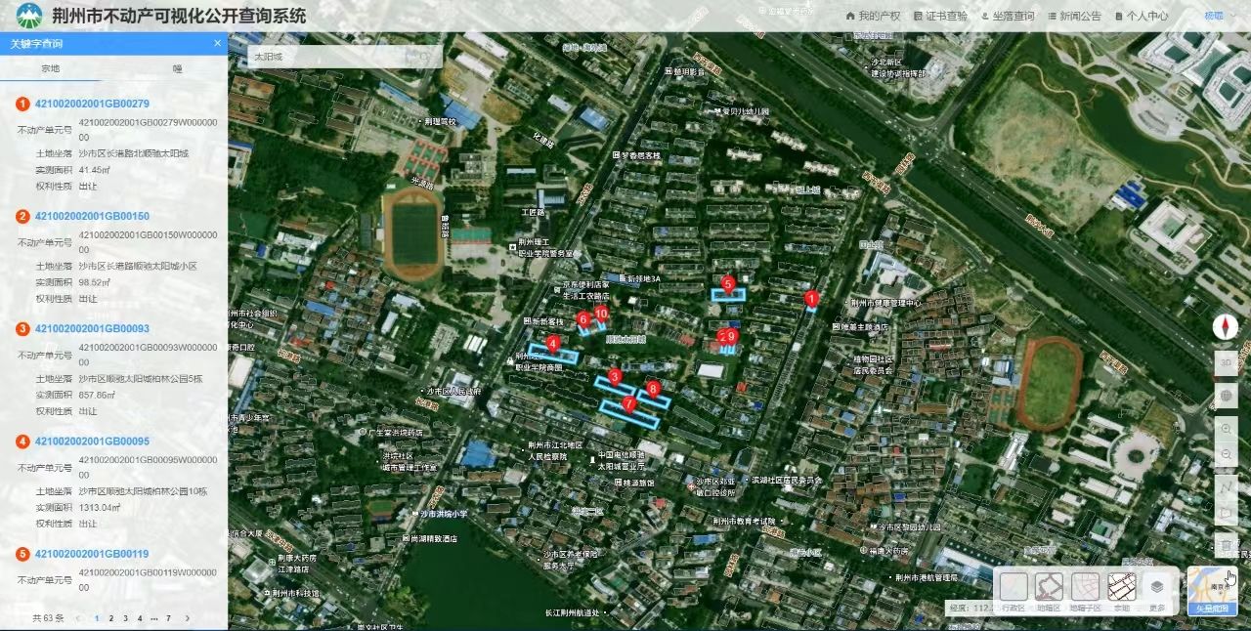Zoom in with the magnifier plus icon
Viewport: 1251px width, 631px height.
1226,429
